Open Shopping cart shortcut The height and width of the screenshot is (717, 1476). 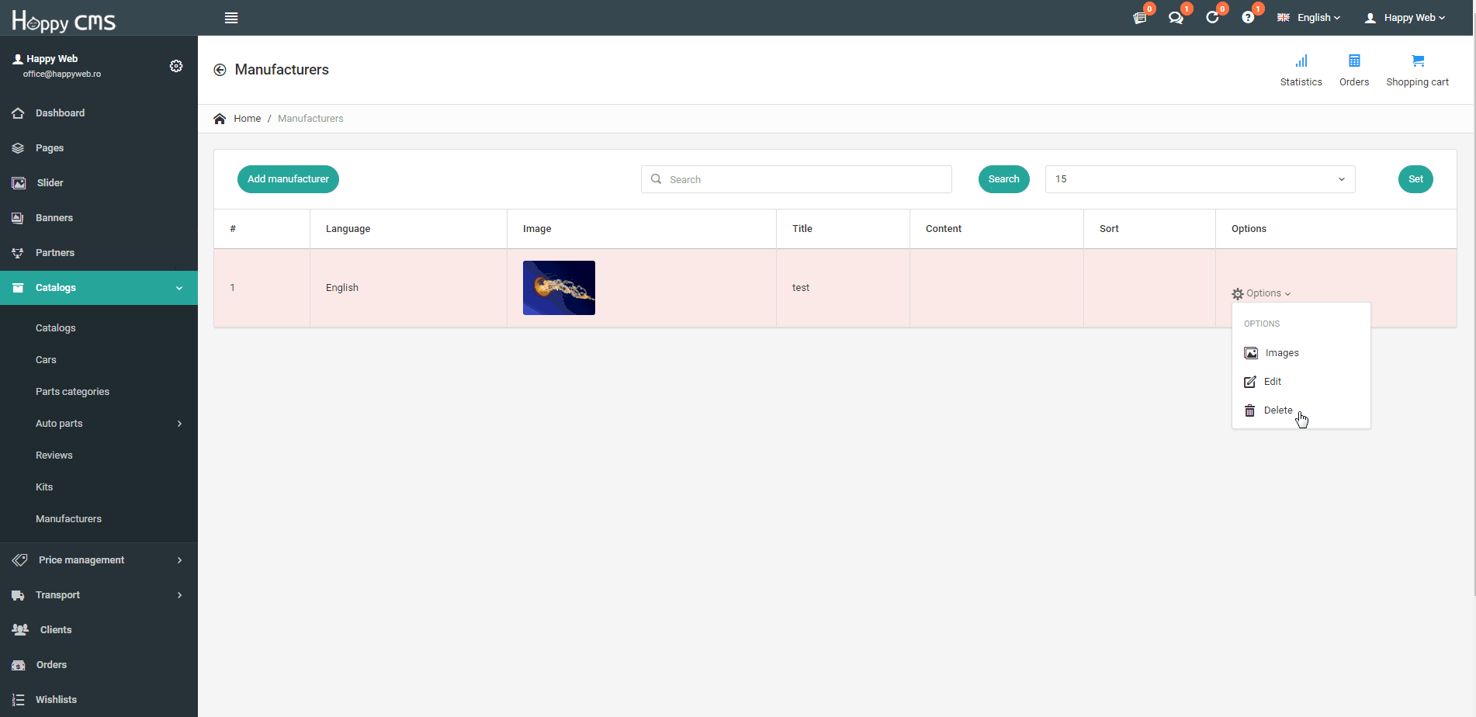tap(1418, 71)
